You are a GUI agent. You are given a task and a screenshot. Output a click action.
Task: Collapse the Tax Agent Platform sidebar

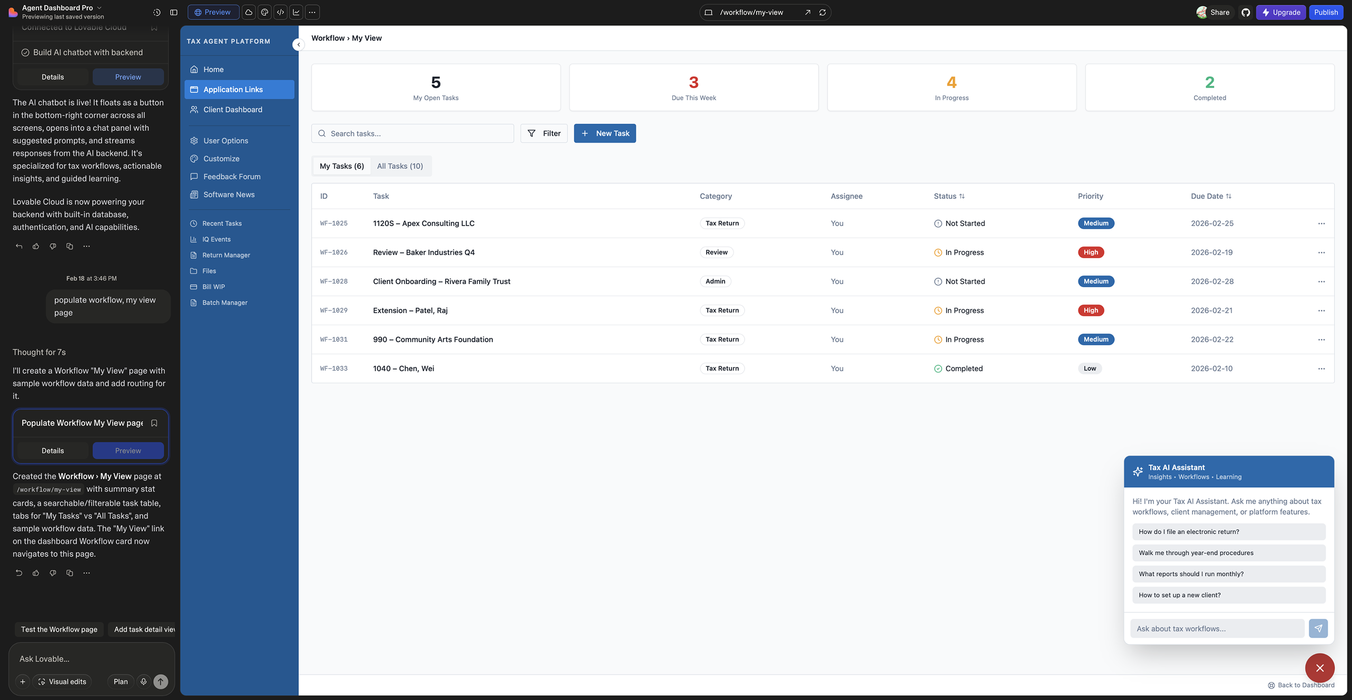coord(298,45)
